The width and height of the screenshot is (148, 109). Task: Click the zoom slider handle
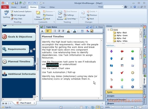click(123, 107)
